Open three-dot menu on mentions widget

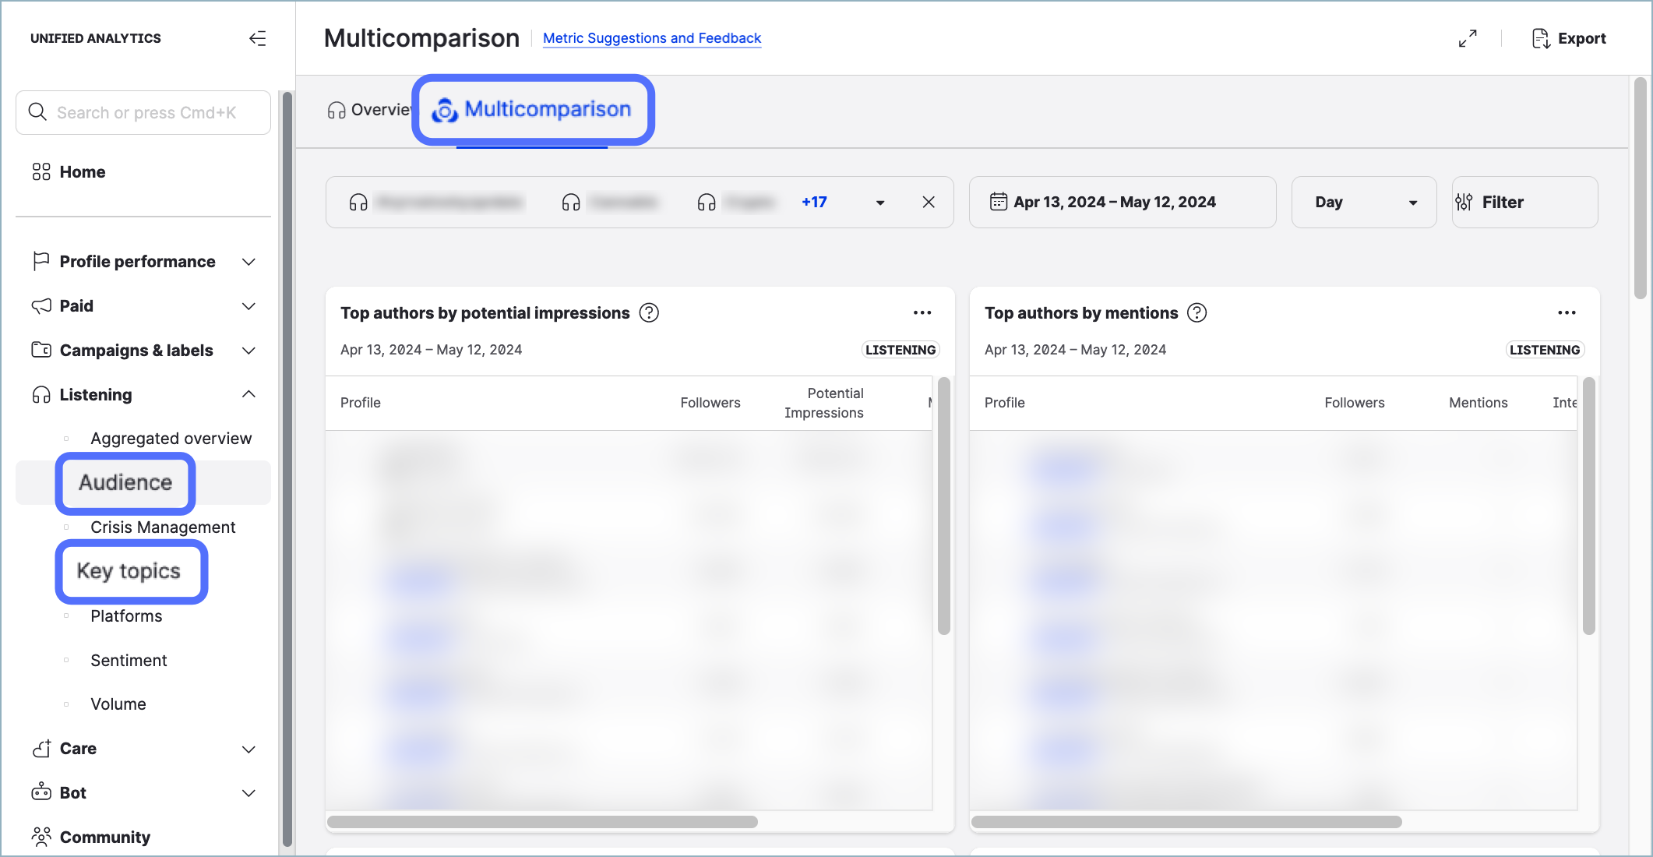coord(1567,312)
